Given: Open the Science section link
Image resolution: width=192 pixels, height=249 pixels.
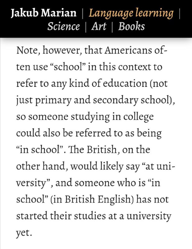Looking at the screenshot, I should pyautogui.click(x=63, y=26).
